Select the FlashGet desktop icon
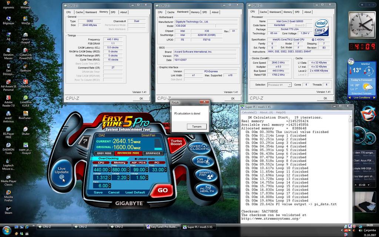This screenshot has height=237, width=379. point(26,84)
